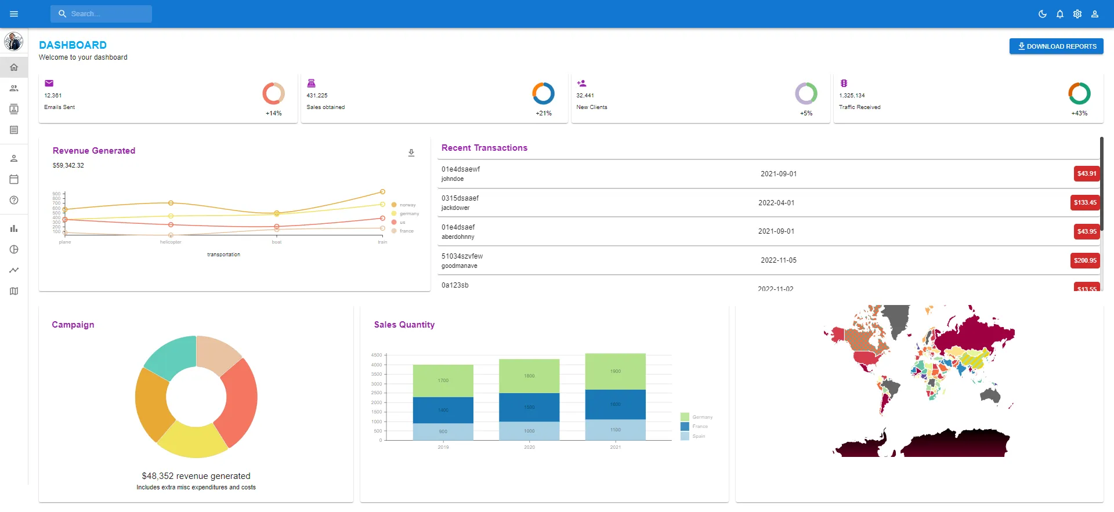Click the Germany legend swatch in Sales Quantity
The width and height of the screenshot is (1114, 512).
click(685, 417)
